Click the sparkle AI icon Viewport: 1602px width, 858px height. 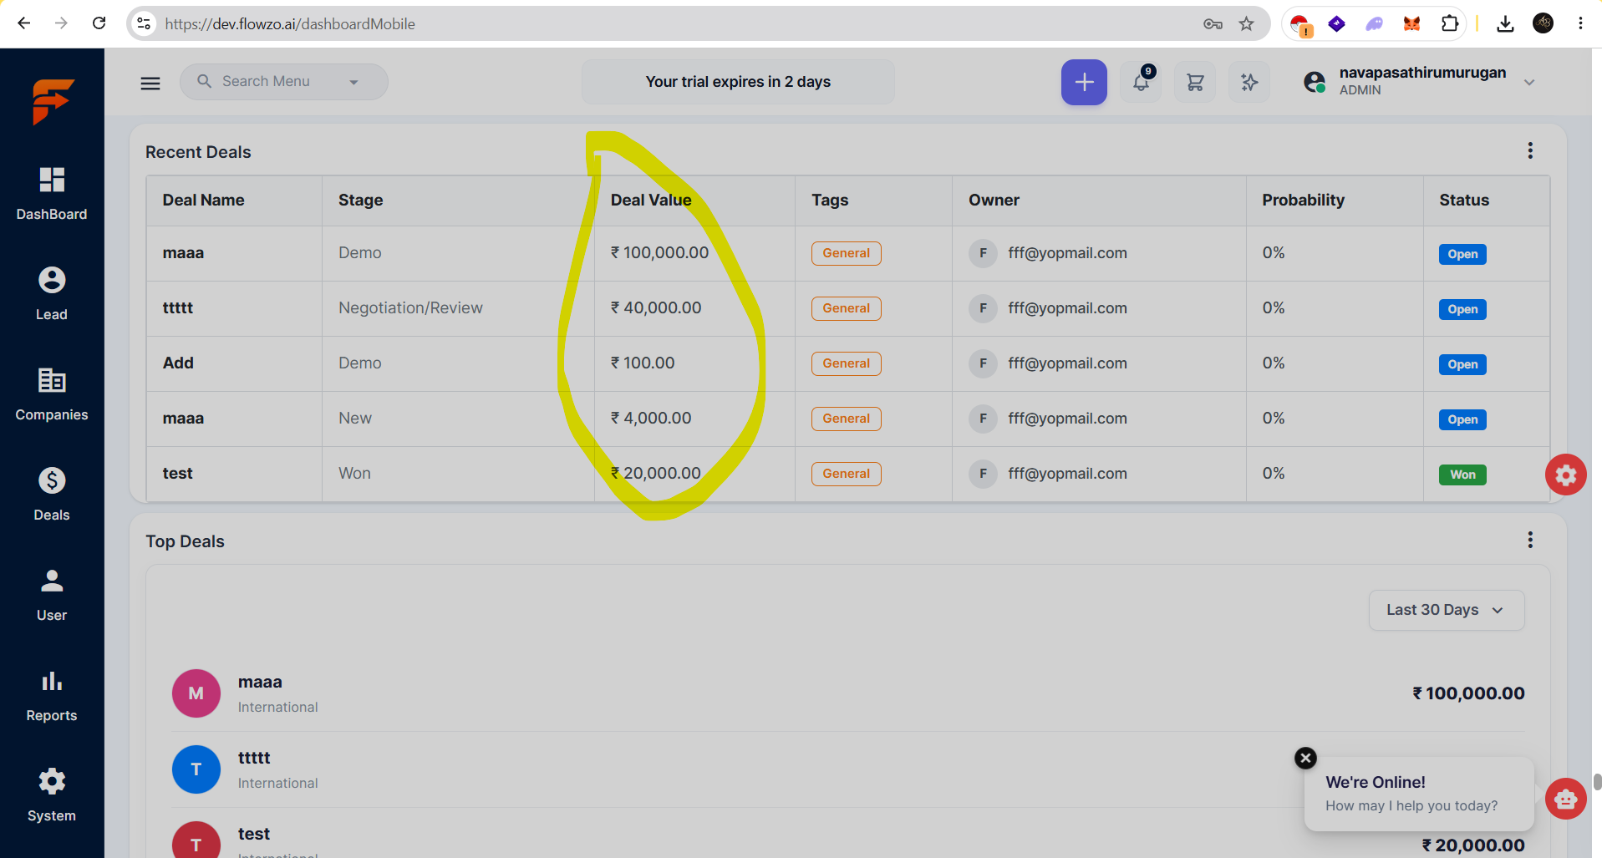tap(1249, 82)
